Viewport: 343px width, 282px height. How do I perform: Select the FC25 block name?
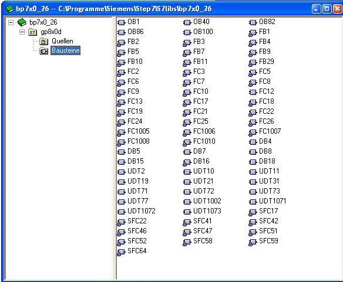(201, 121)
